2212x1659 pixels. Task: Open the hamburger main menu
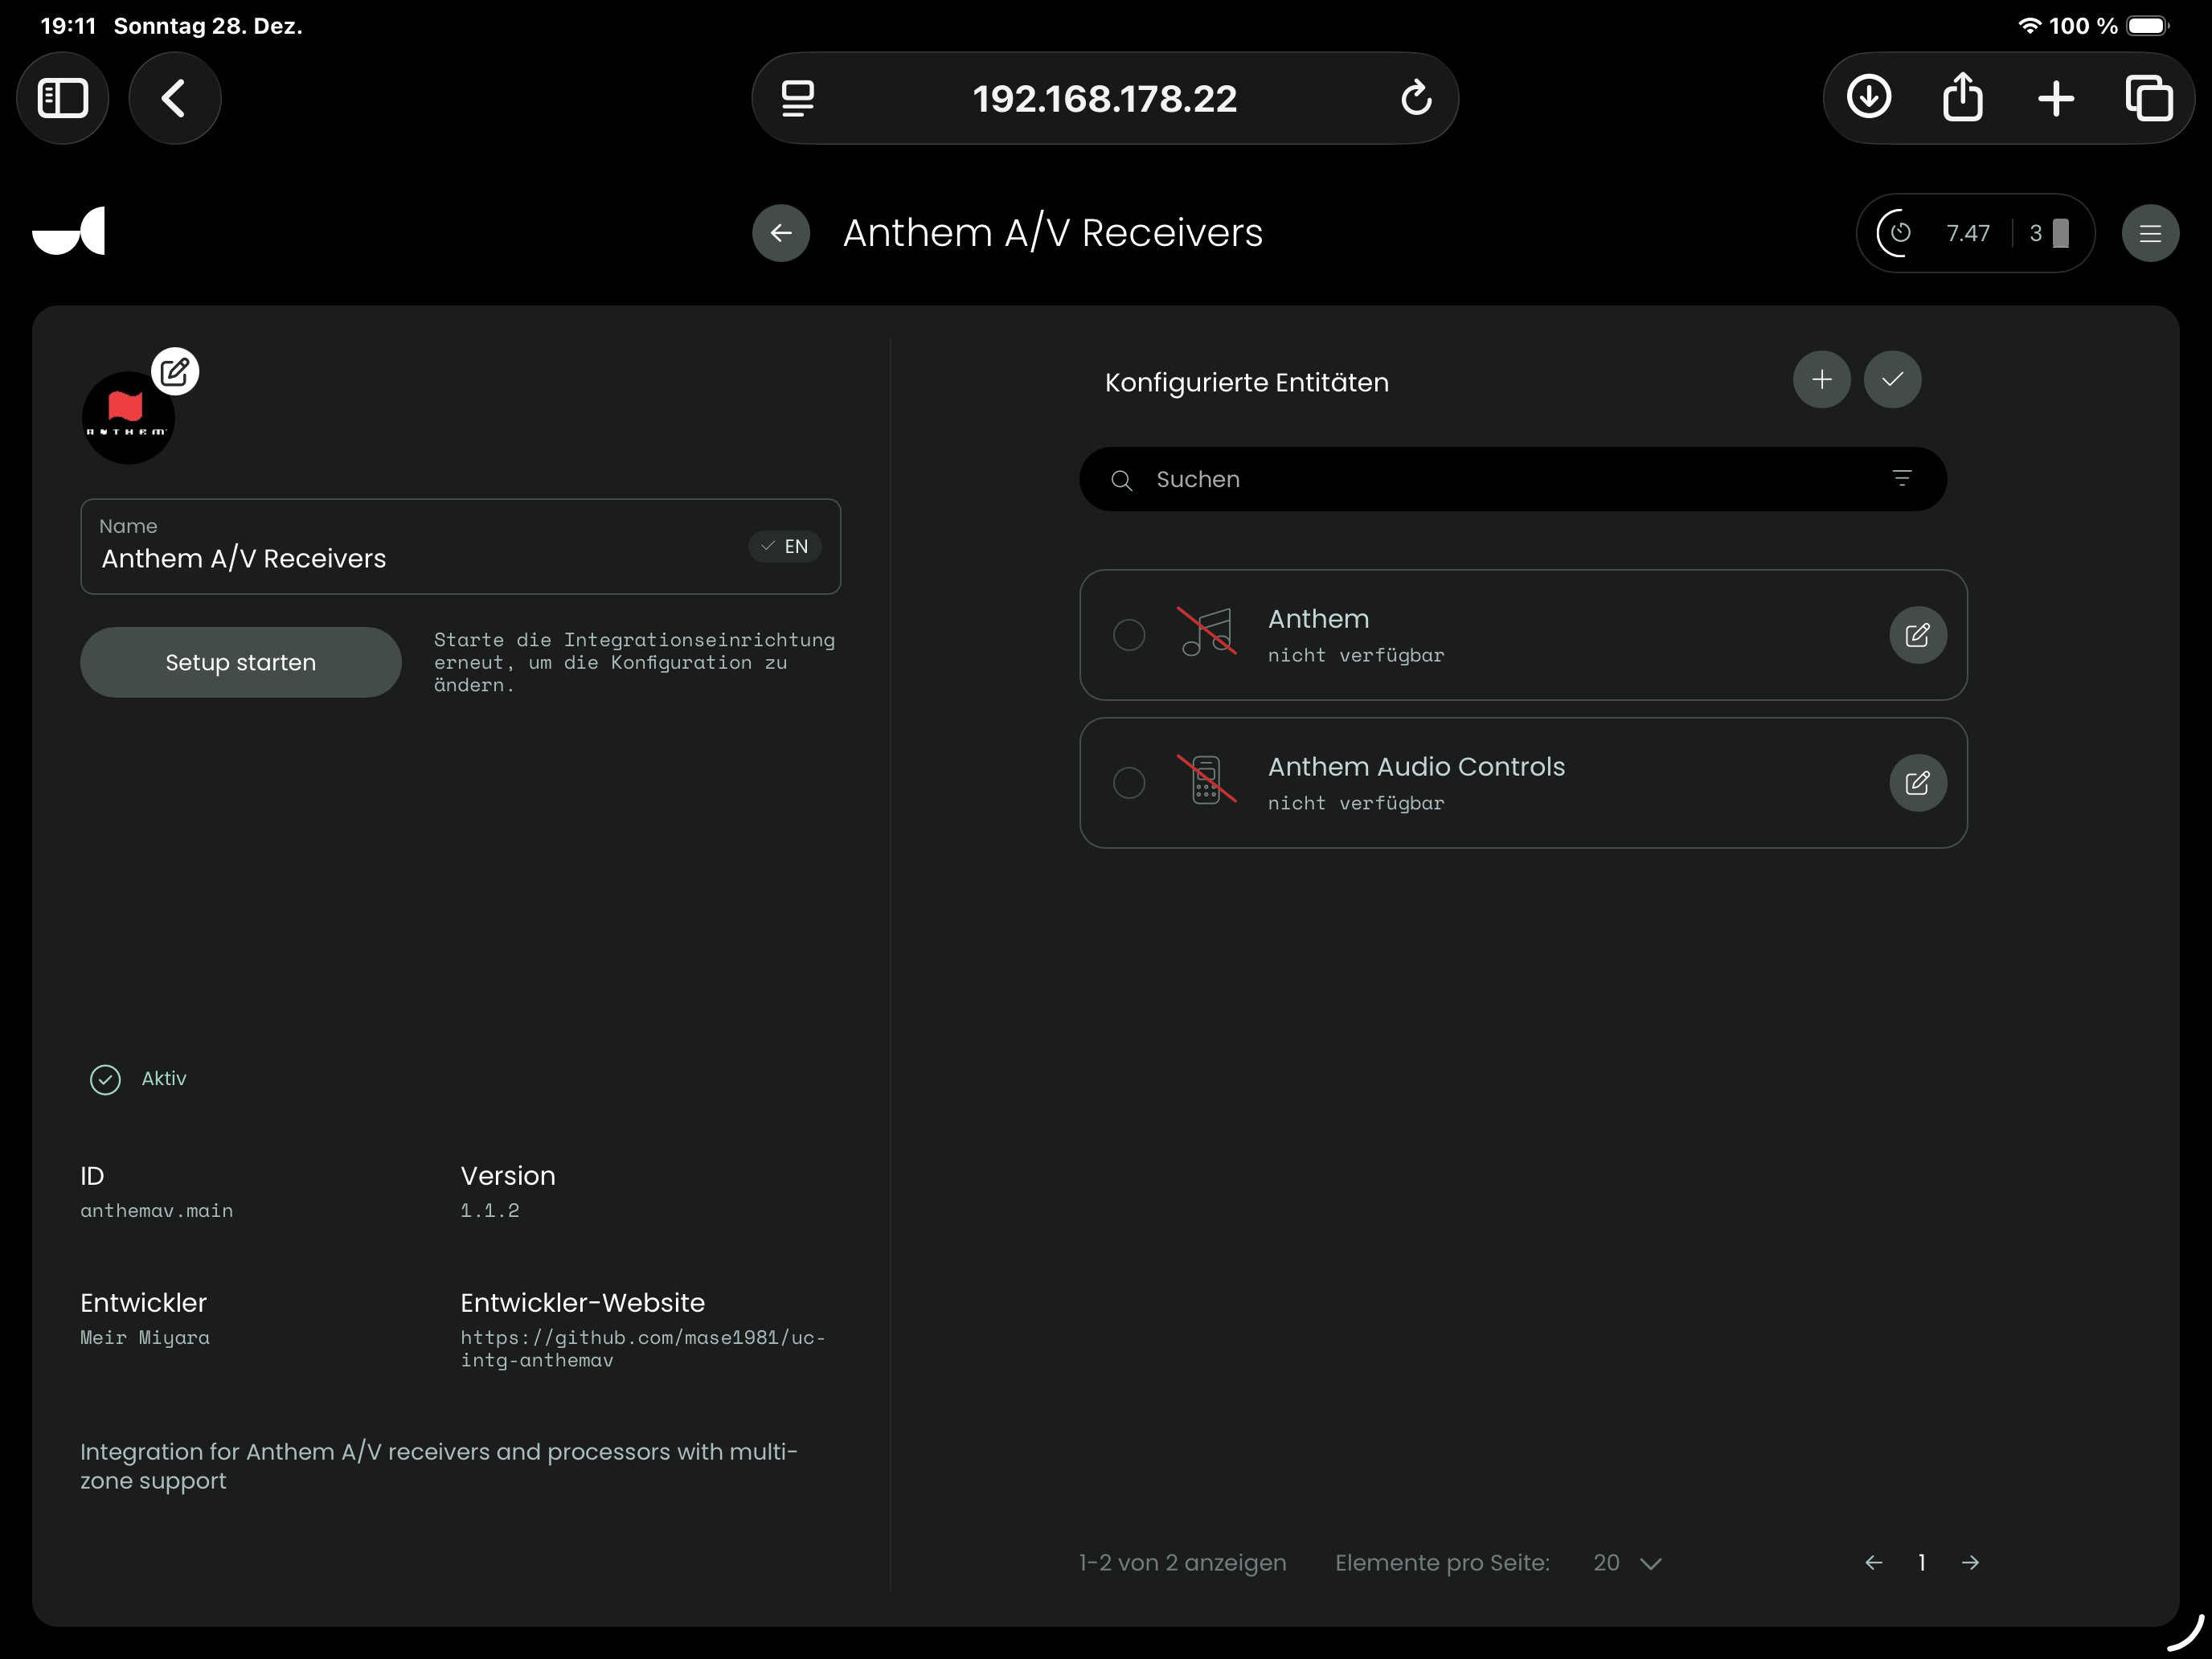point(2150,233)
